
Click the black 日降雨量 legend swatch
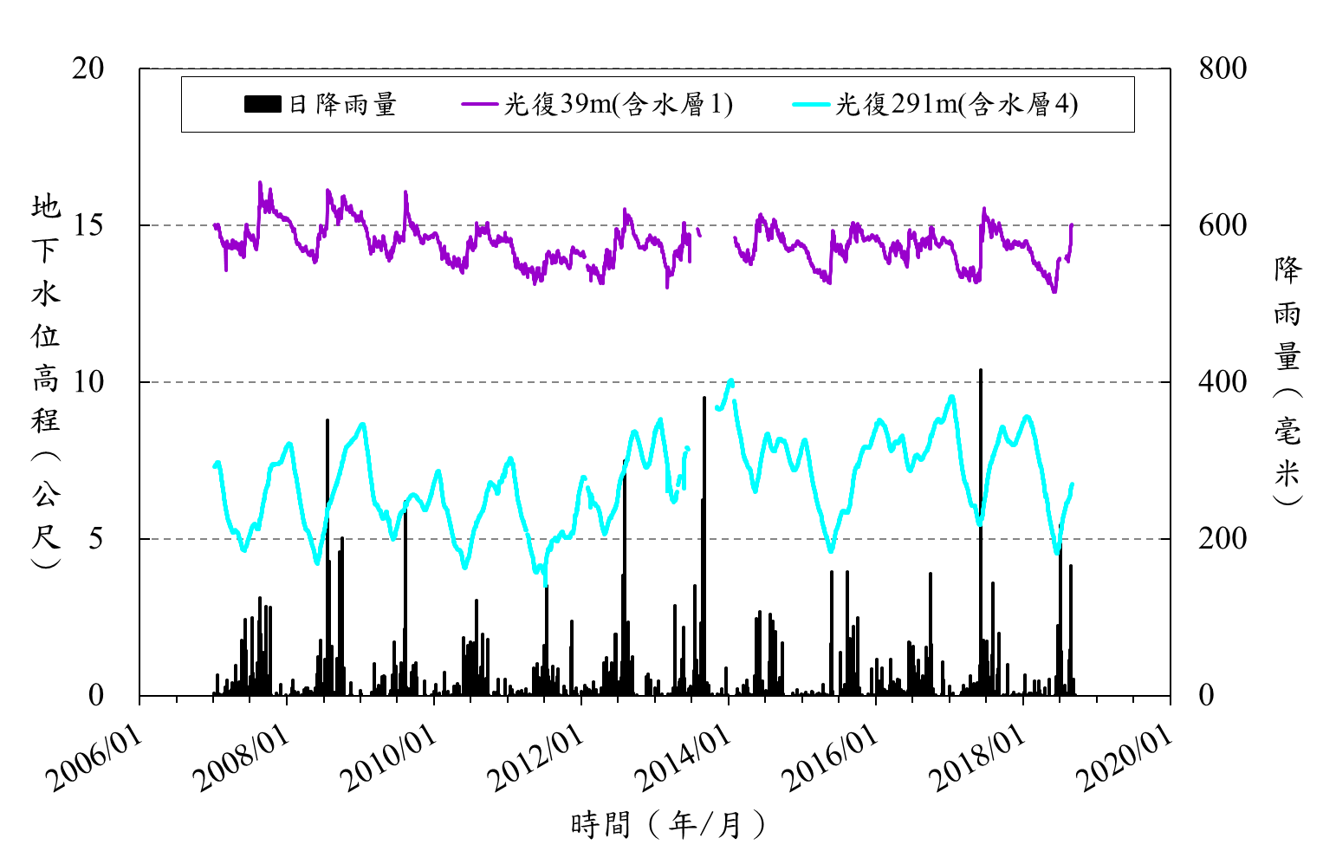tap(263, 105)
